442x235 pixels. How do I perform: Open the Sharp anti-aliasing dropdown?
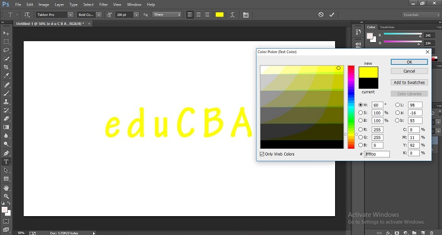(167, 14)
